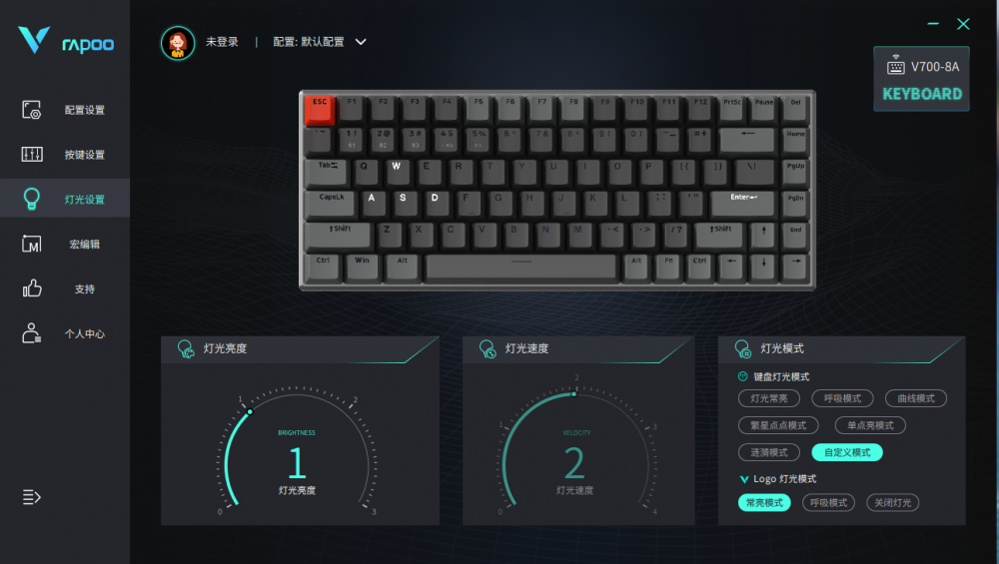Select the 灯光设置 lightbulb icon
The width and height of the screenshot is (999, 564).
[x=31, y=199]
